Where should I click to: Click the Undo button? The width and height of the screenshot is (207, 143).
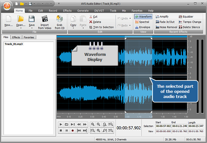[123, 19]
